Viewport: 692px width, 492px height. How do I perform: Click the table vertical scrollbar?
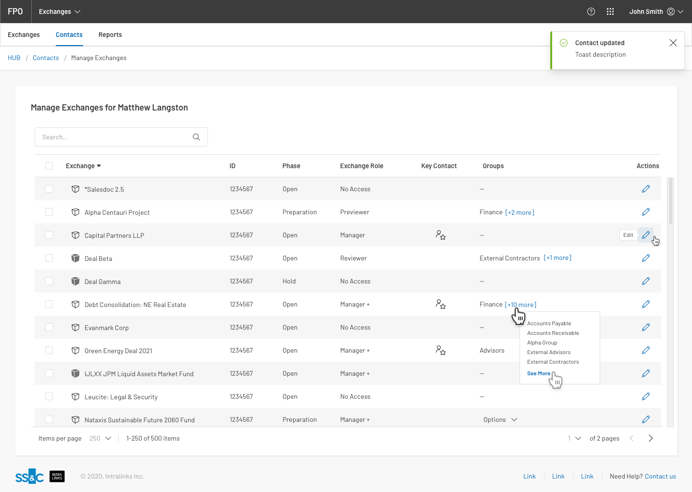[x=670, y=201]
